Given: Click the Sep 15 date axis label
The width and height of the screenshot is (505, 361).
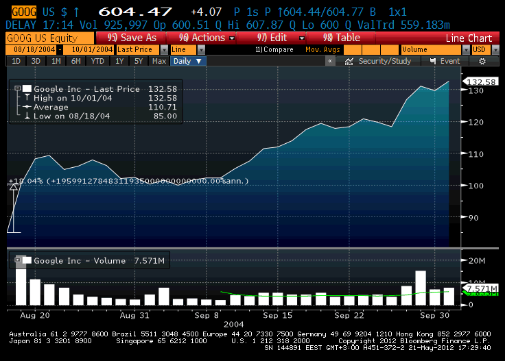Looking at the screenshot, I should pyautogui.click(x=277, y=315).
